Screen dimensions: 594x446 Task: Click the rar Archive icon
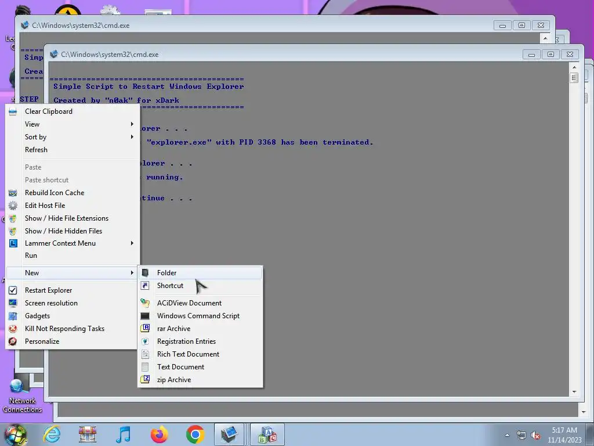coord(145,329)
